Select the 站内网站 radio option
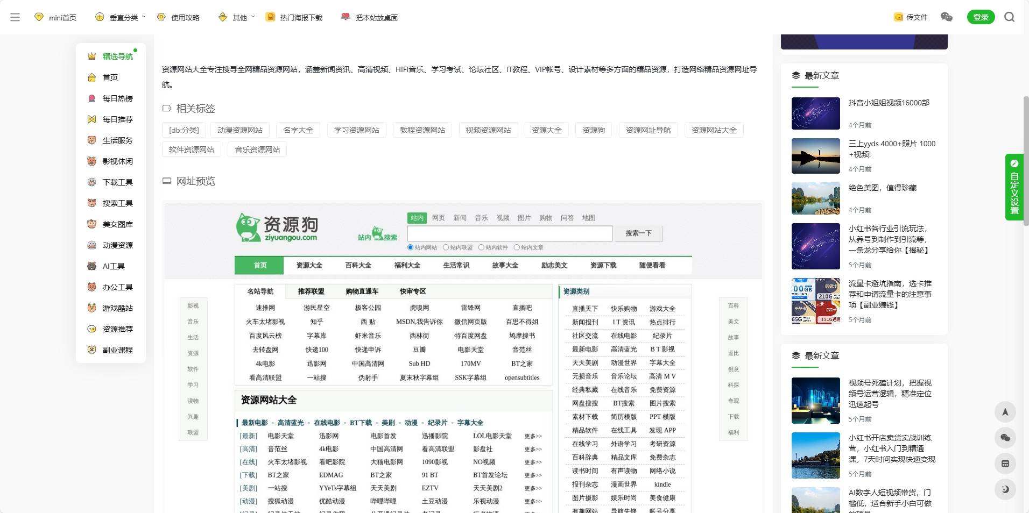 pyautogui.click(x=410, y=247)
